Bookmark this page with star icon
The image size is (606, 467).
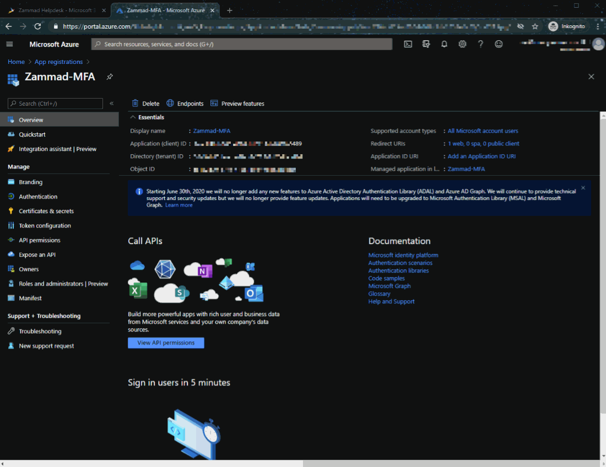(535, 26)
